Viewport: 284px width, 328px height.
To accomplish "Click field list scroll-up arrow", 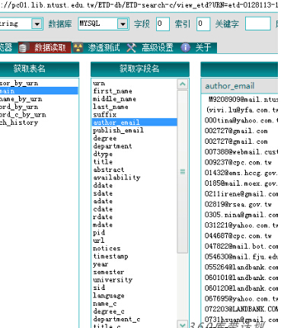I will [x=183, y=84].
